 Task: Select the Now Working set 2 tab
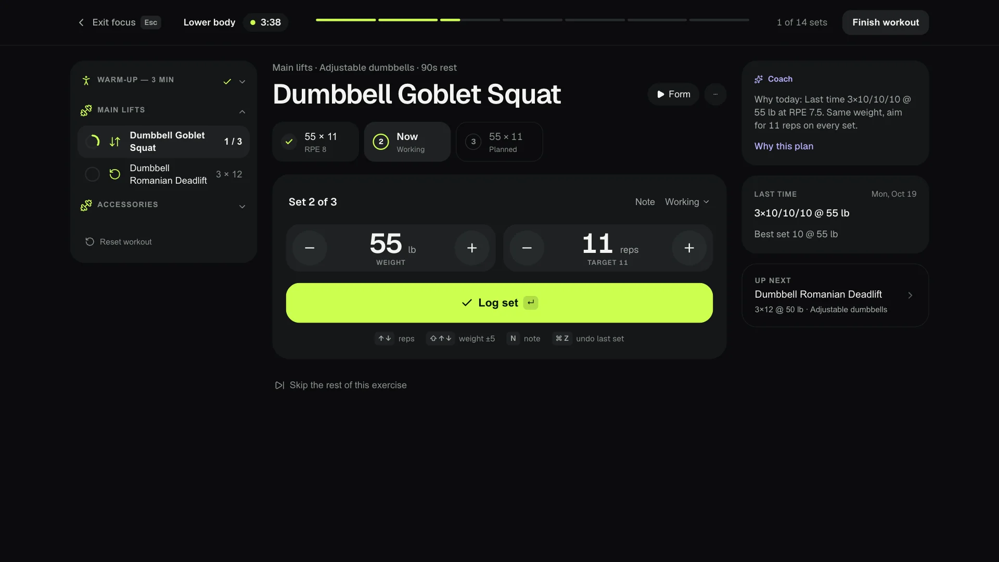pos(407,142)
